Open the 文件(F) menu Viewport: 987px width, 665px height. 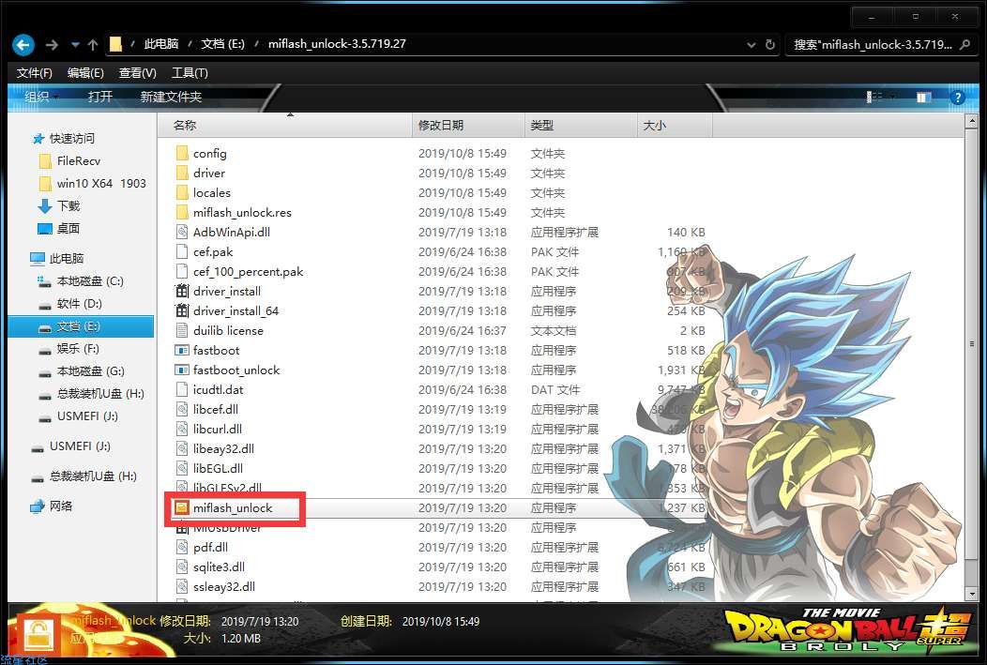click(34, 73)
